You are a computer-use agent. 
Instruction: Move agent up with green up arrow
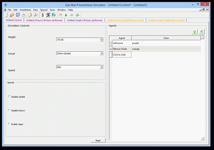[194, 32]
